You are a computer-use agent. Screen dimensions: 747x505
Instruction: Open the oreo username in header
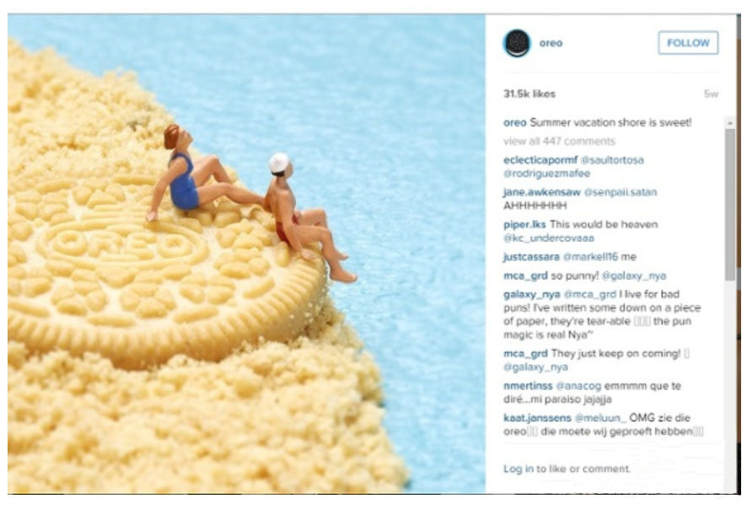point(551,43)
